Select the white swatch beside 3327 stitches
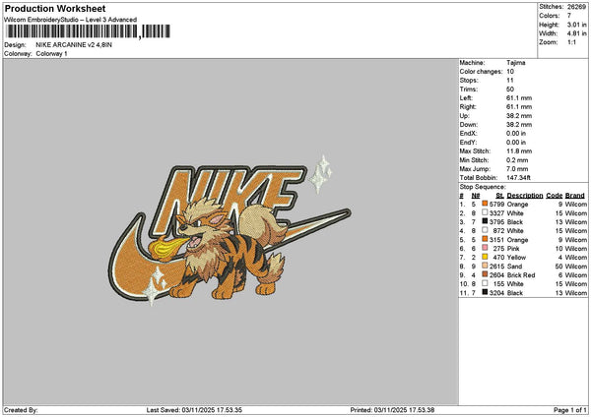This screenshot has width=591, height=417. (x=485, y=212)
